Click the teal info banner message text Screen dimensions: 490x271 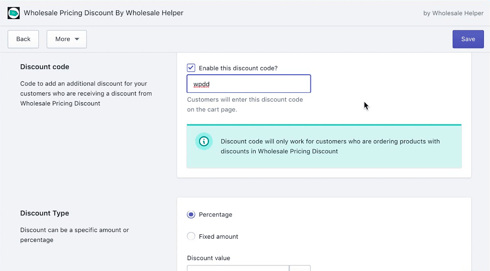click(x=330, y=146)
